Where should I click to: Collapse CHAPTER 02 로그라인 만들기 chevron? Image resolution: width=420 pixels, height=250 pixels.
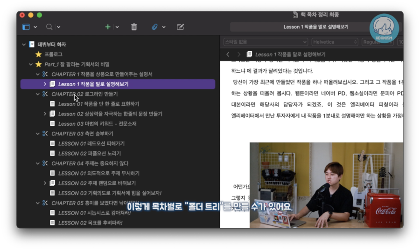(38, 94)
